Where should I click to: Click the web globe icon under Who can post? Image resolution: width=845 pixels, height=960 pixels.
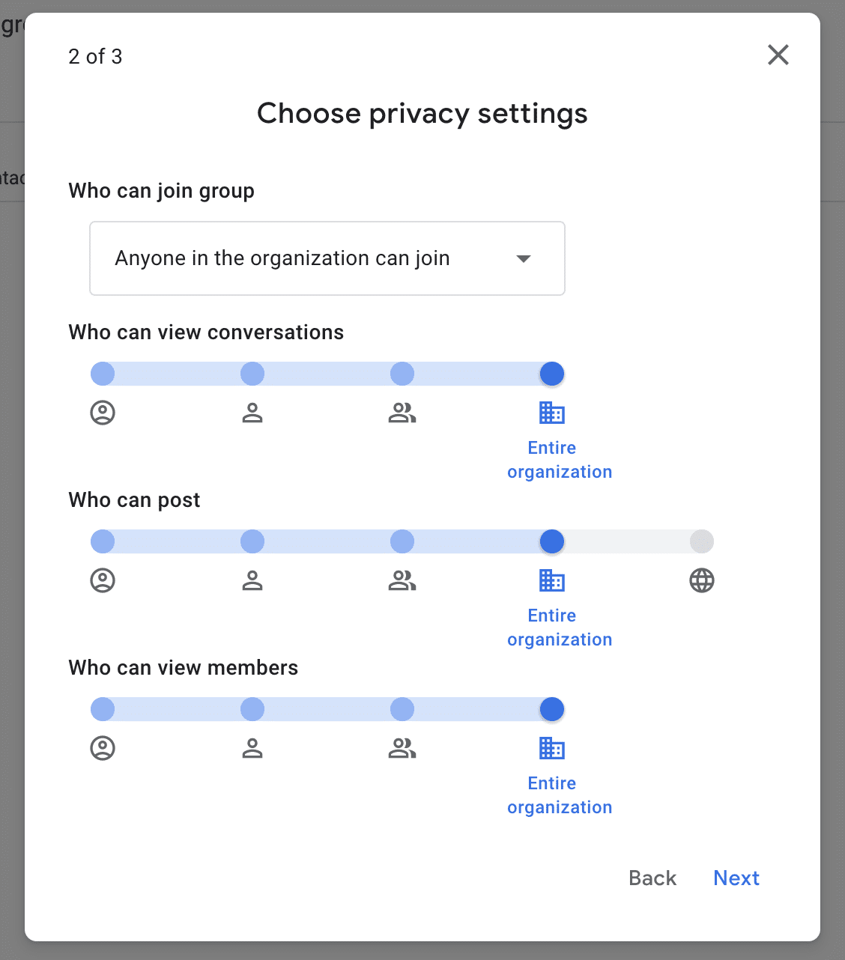click(702, 580)
